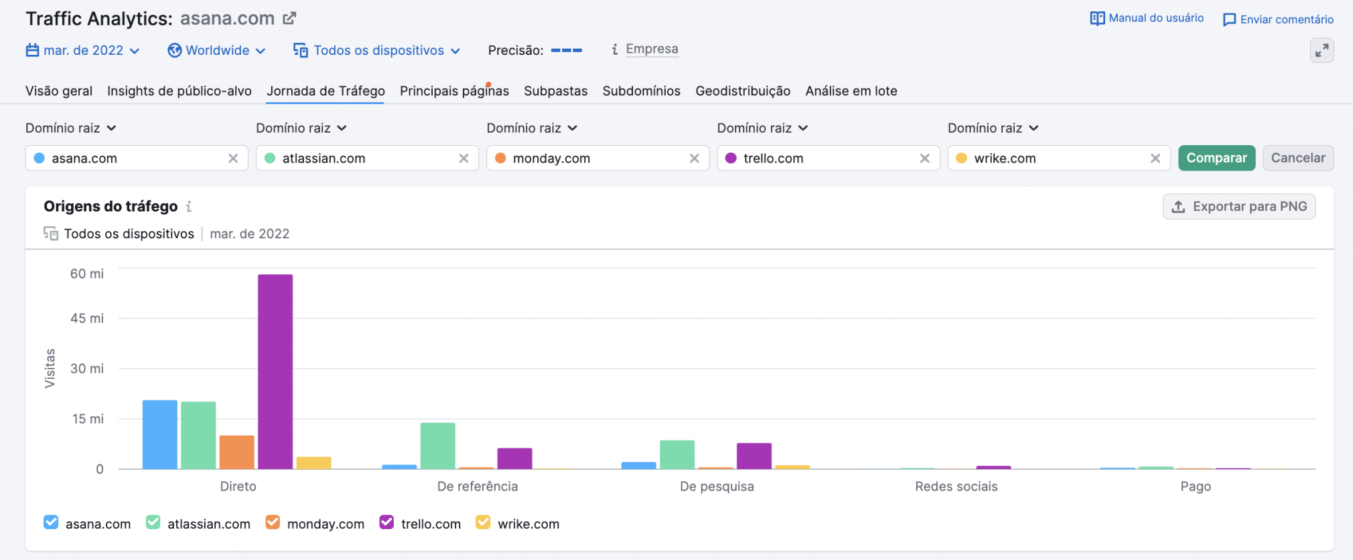
Task: Uncheck asana.com in chart legend
Action: (x=51, y=523)
